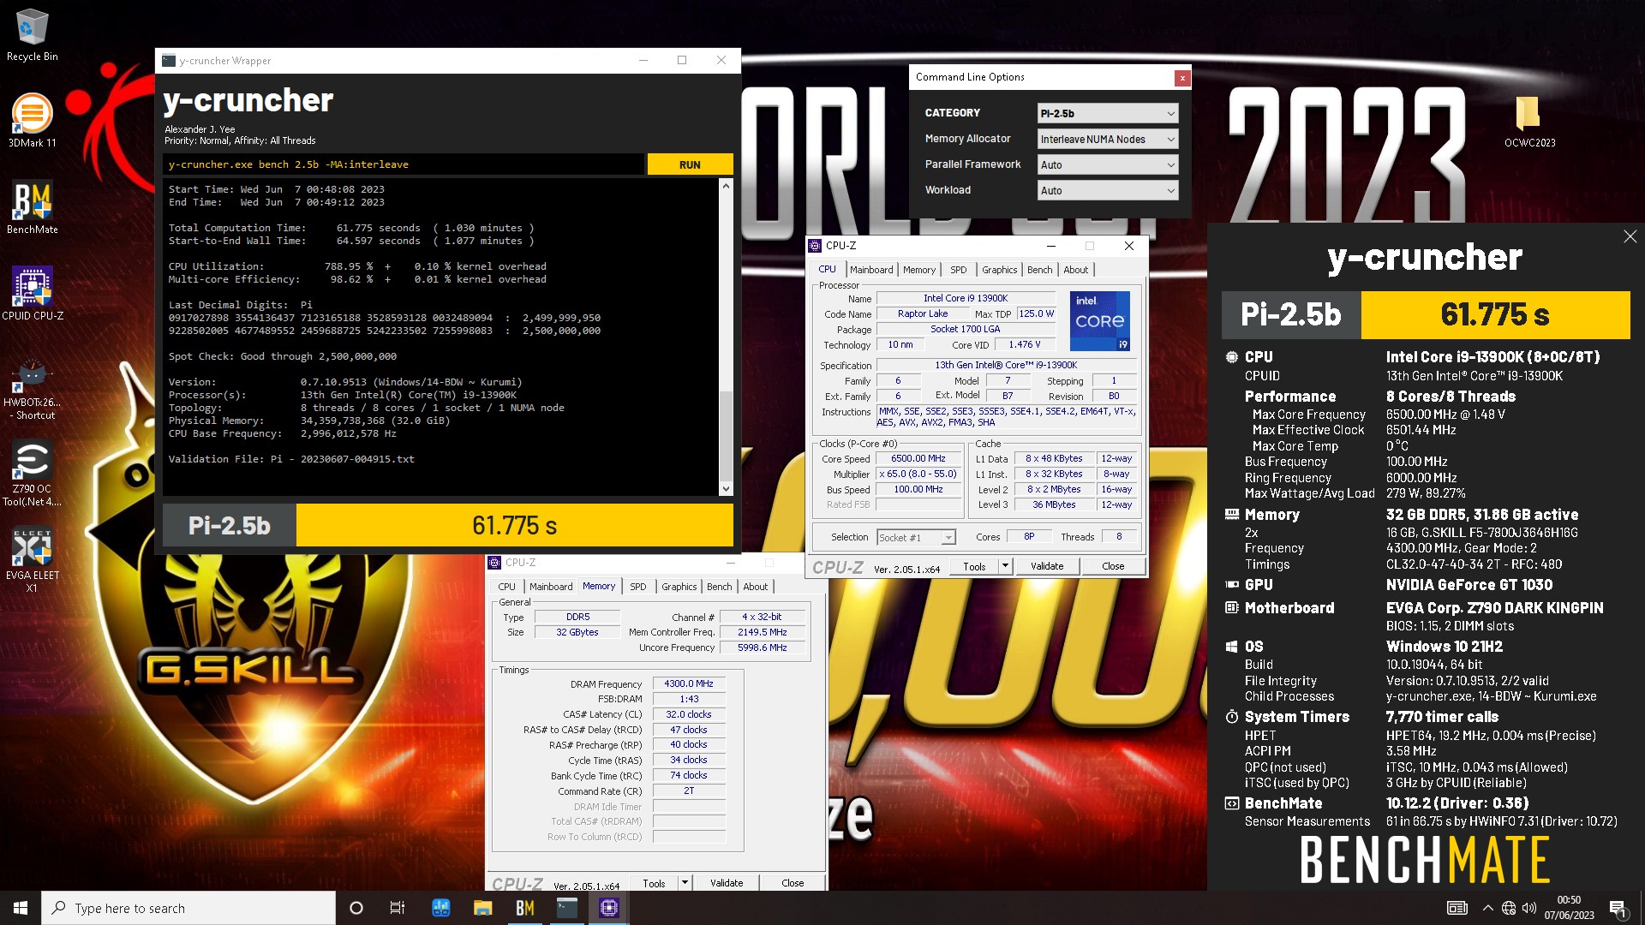Close the Command Line Options window
The width and height of the screenshot is (1645, 925).
click(x=1182, y=78)
